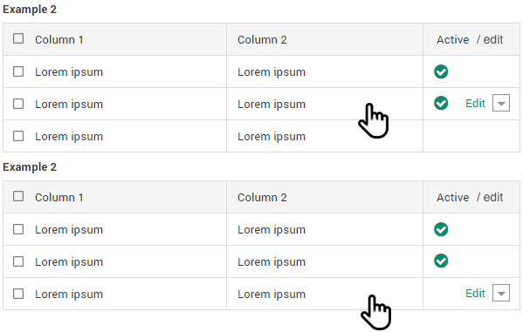Check the second row checkbox in the second table

[x=18, y=261]
